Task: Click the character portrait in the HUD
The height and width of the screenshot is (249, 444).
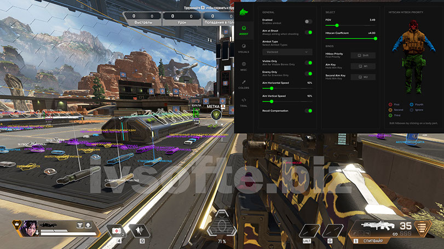Action: point(28,228)
